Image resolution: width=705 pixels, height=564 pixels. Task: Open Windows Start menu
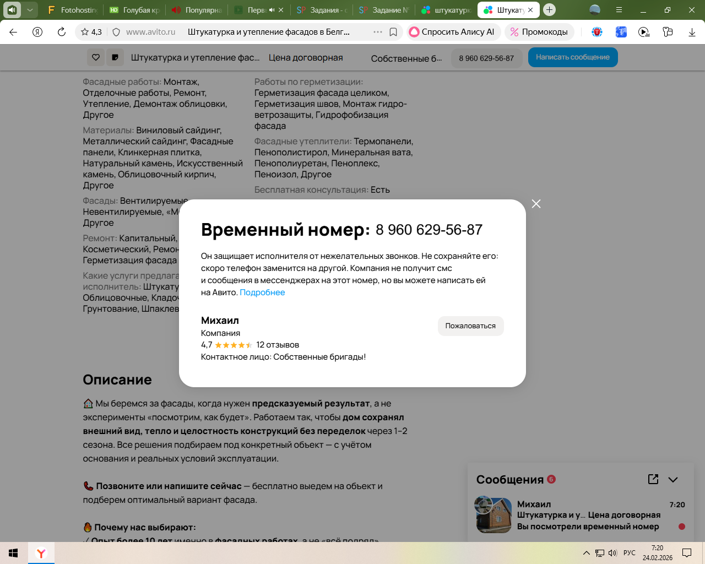pyautogui.click(x=14, y=553)
